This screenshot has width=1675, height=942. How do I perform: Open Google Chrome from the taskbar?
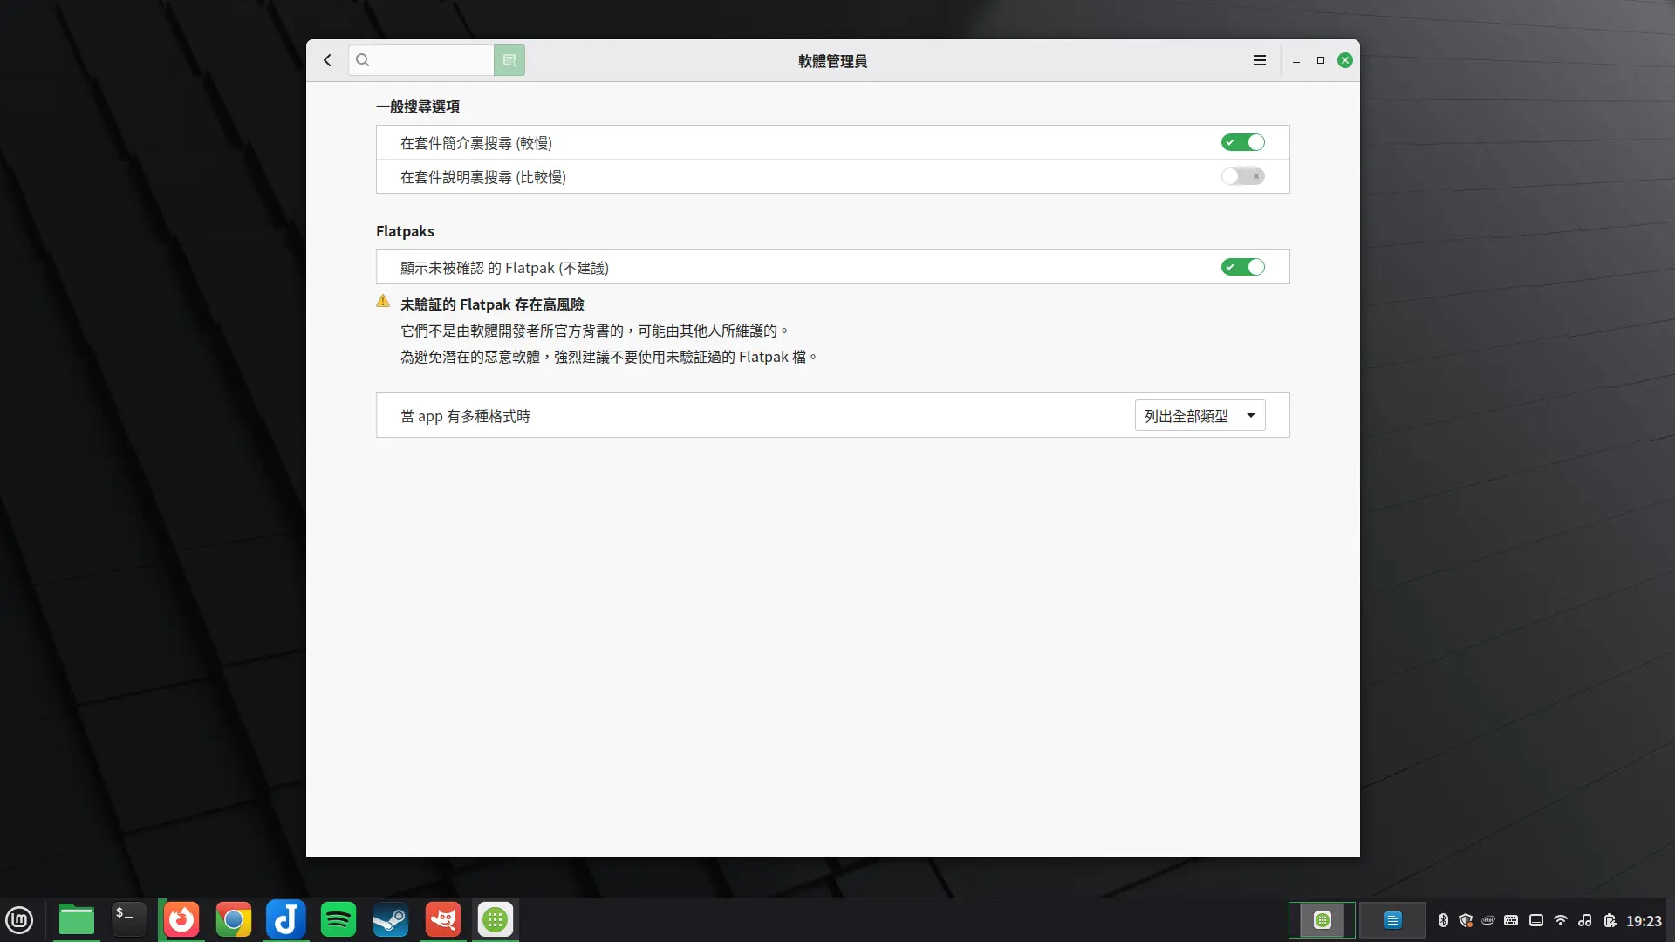click(233, 919)
